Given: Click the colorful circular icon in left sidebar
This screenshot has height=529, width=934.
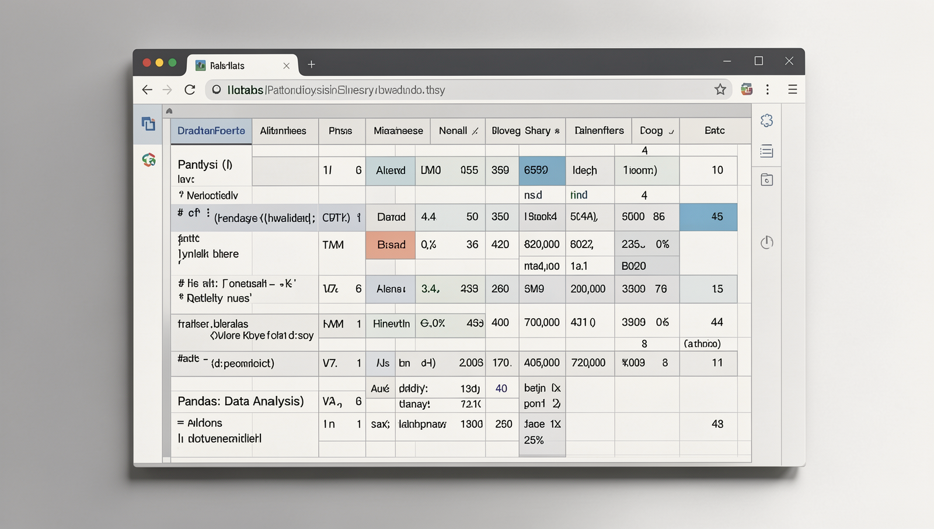Looking at the screenshot, I should (x=149, y=159).
